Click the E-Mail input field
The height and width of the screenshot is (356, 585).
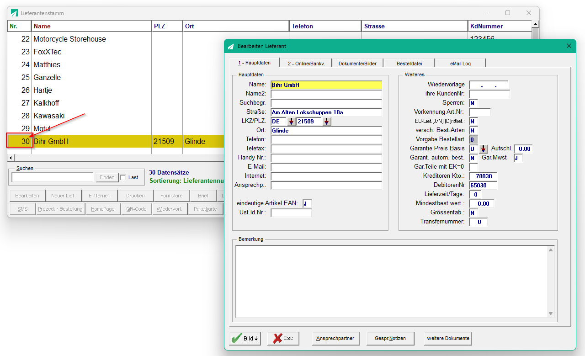[326, 167]
